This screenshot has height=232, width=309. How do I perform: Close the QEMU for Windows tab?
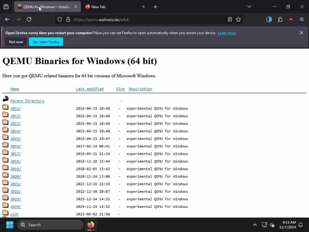pyautogui.click(x=76, y=7)
